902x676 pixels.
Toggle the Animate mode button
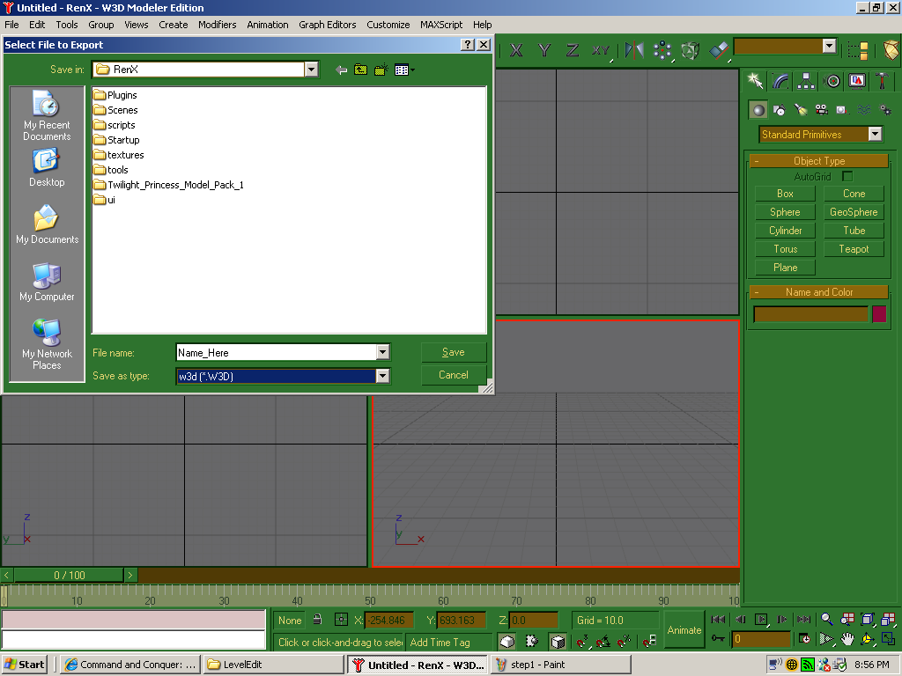pyautogui.click(x=684, y=630)
